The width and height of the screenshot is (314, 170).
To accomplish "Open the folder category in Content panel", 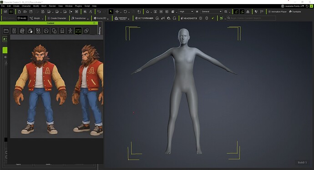I will point(6,31).
